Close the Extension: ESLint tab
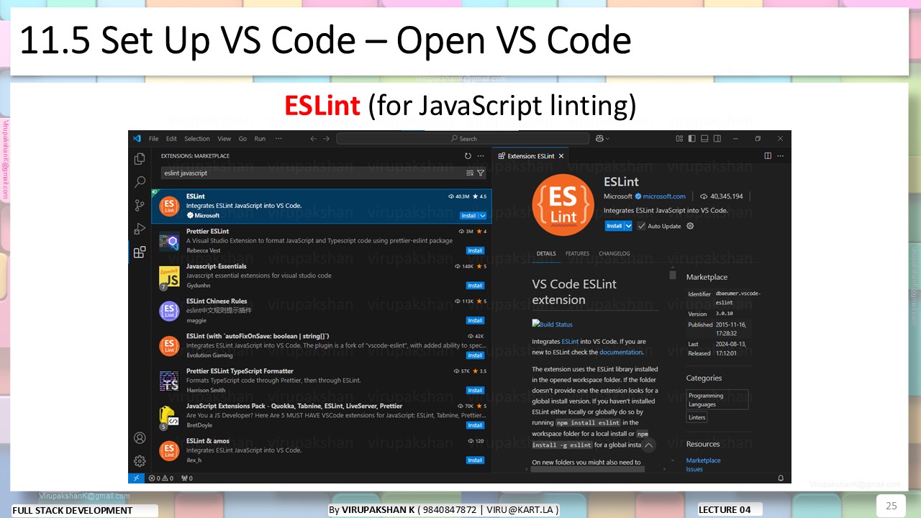Viewport: 921px width, 518px height. (x=561, y=156)
